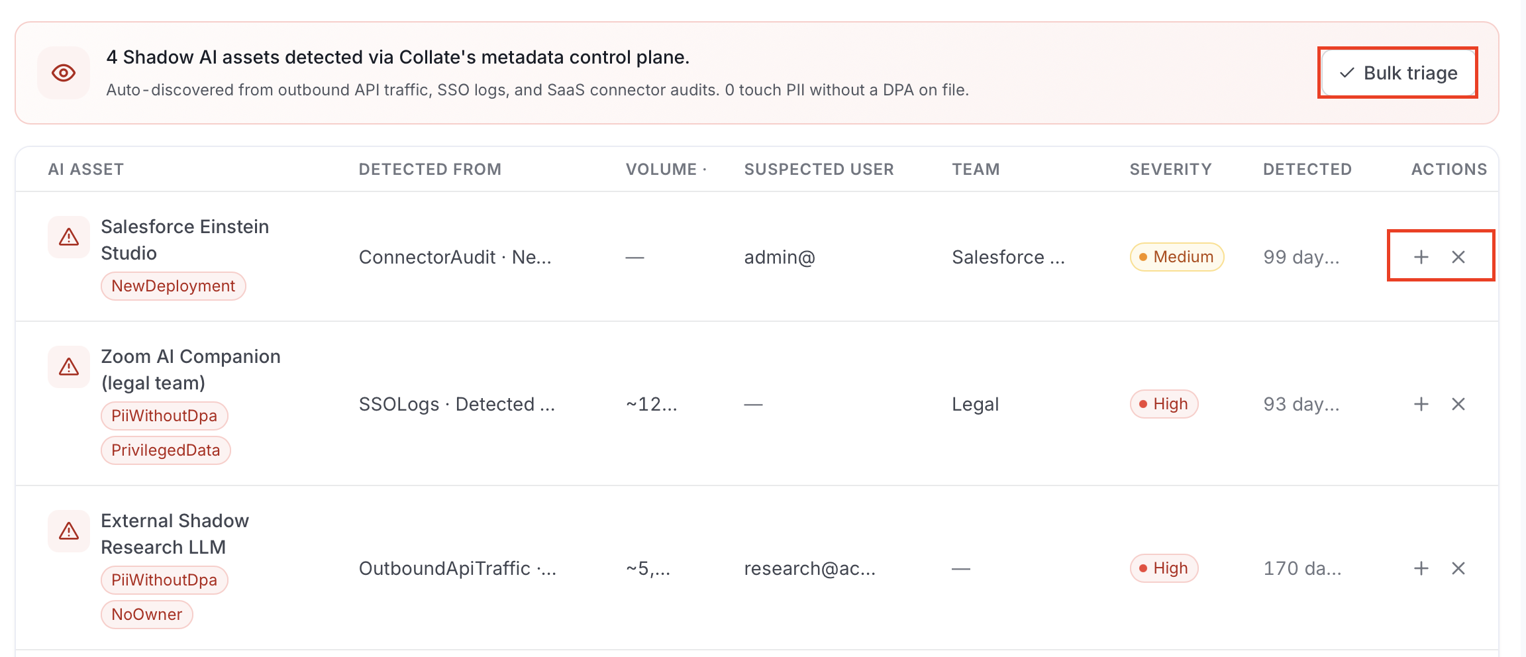
Task: Click warning icon for External Shadow Research LLM
Action: tap(69, 531)
